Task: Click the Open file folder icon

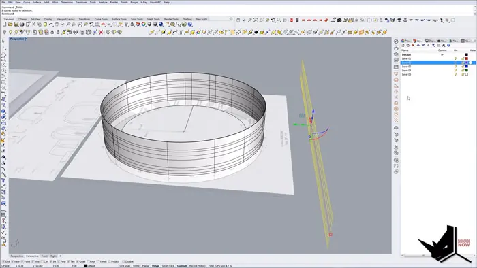Action: pyautogui.click(x=10, y=24)
